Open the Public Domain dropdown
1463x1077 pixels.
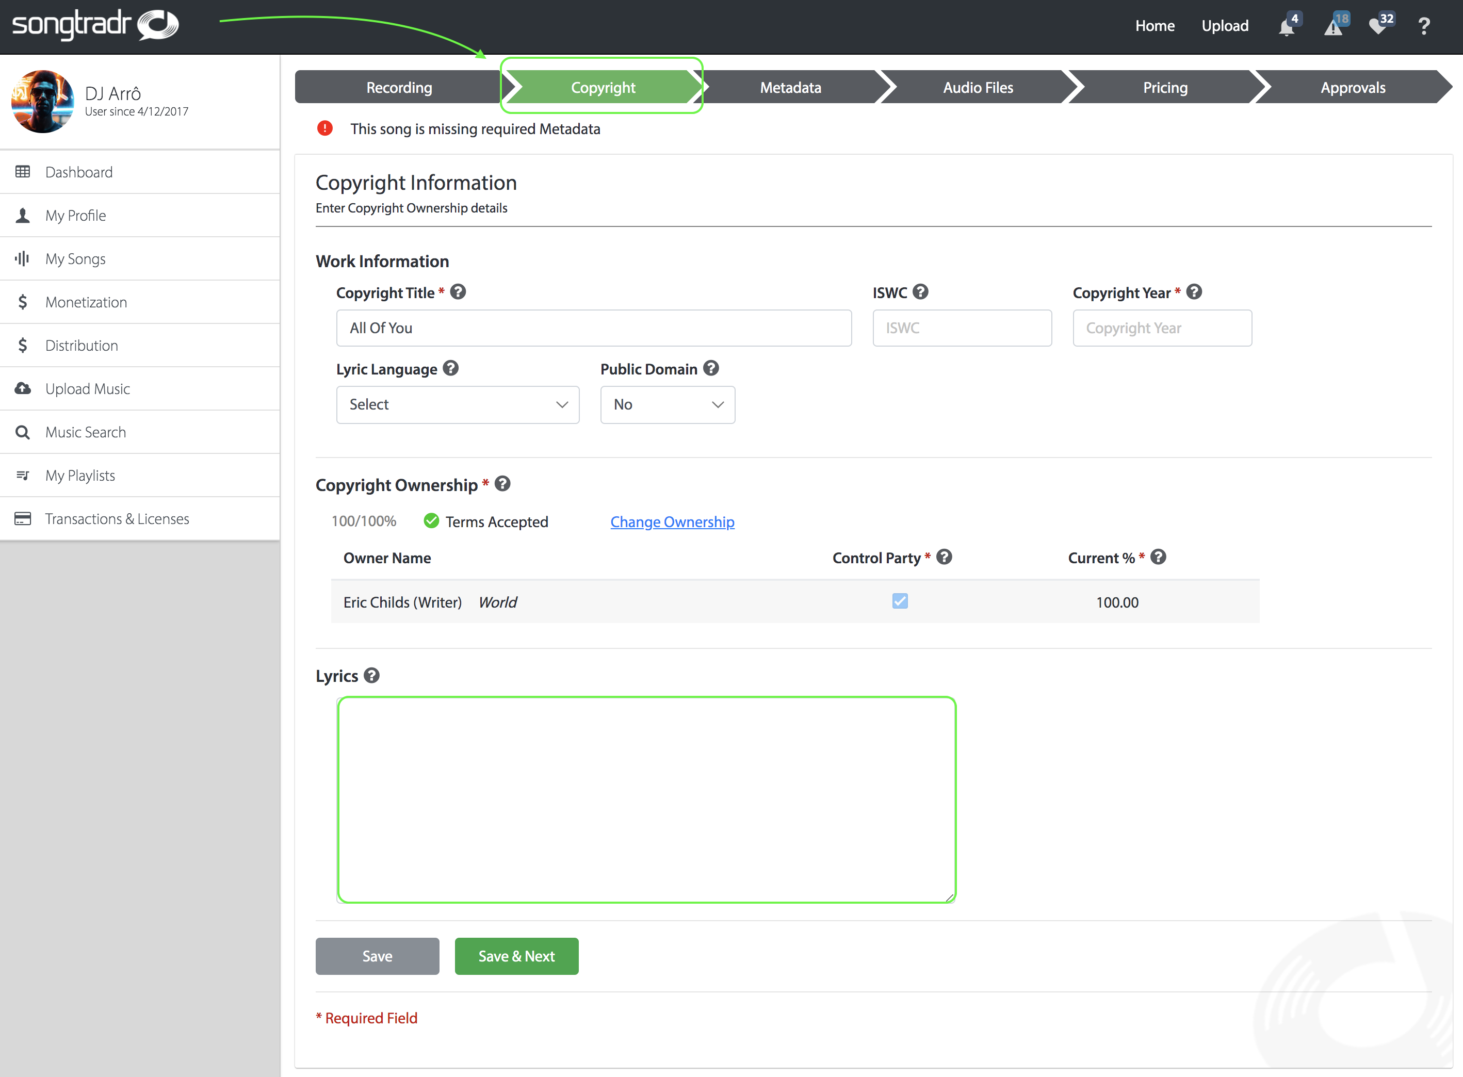click(667, 404)
